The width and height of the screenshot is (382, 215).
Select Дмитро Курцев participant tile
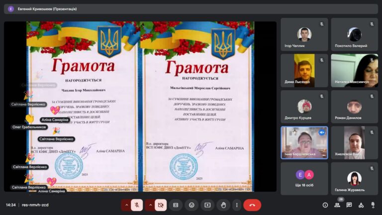304,107
